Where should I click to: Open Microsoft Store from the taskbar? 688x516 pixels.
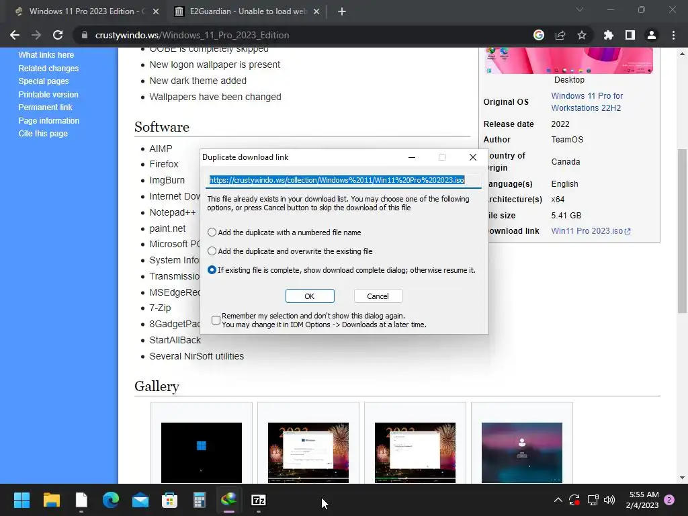coord(170,500)
